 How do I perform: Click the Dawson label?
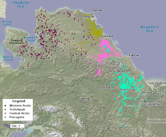click(x=109, y=128)
